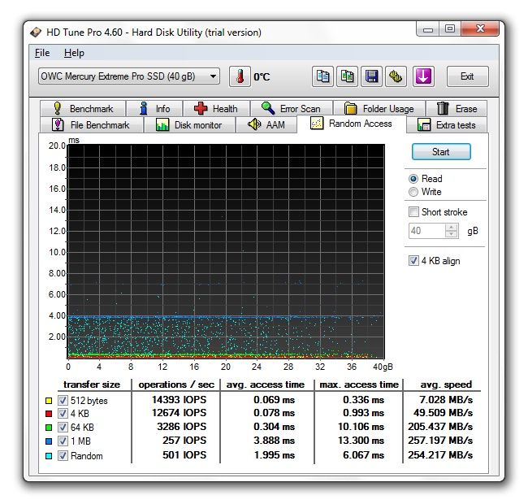Uncheck the 4 KB transfer size
The width and height of the screenshot is (528, 504).
pos(63,414)
